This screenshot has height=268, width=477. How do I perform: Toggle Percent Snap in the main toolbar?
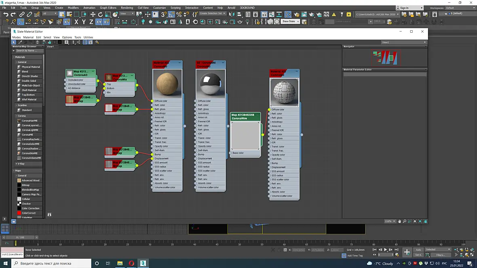click(179, 14)
